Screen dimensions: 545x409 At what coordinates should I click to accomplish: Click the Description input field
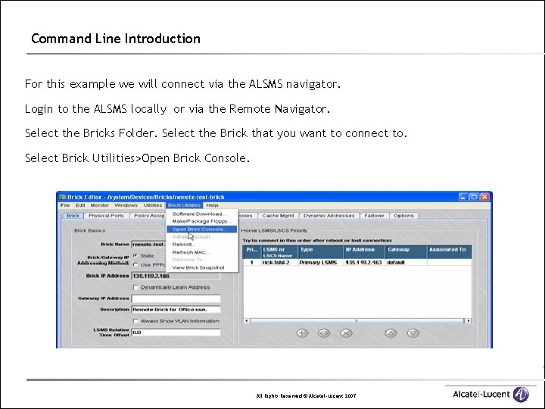pyautogui.click(x=176, y=310)
